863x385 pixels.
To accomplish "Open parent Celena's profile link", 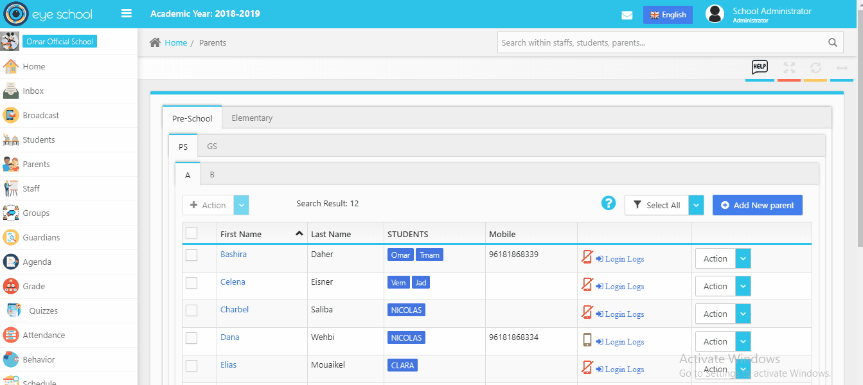I will tap(233, 282).
